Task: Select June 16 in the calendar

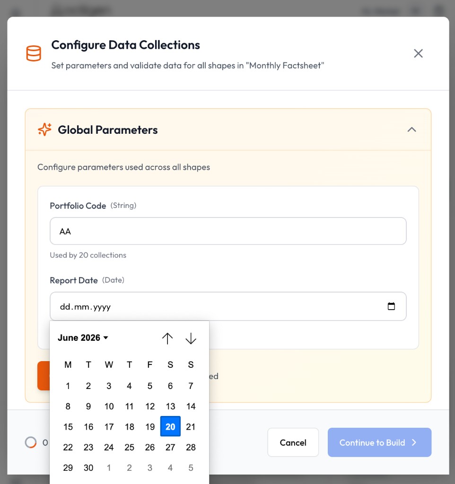Action: click(x=88, y=427)
